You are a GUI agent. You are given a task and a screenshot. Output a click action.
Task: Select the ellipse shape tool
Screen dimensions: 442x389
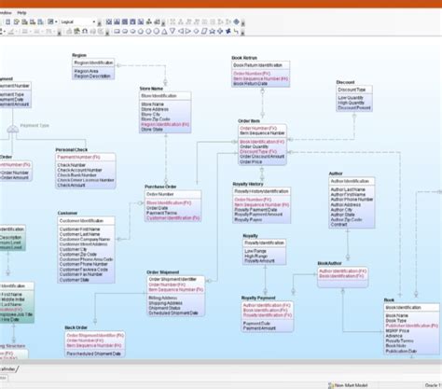point(132,31)
